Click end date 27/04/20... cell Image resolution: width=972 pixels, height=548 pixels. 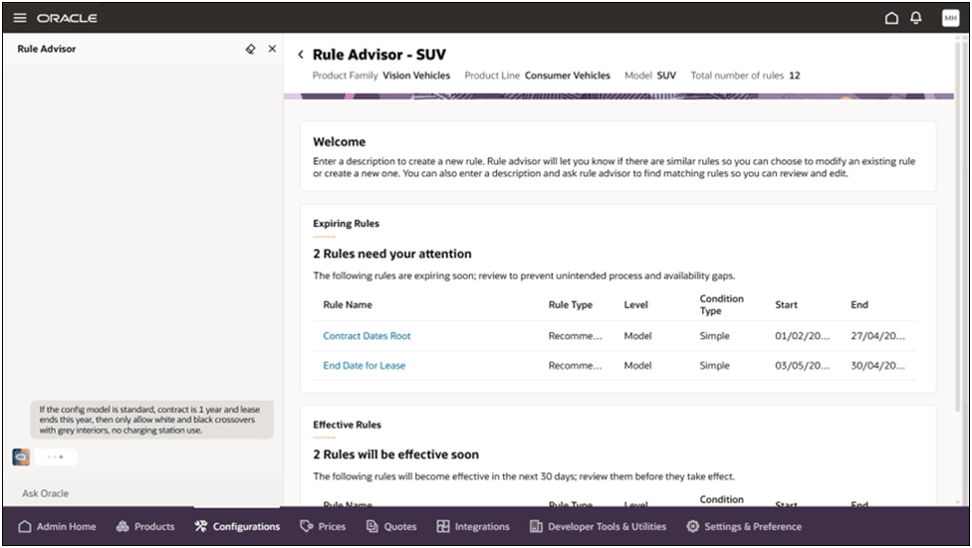(x=877, y=335)
